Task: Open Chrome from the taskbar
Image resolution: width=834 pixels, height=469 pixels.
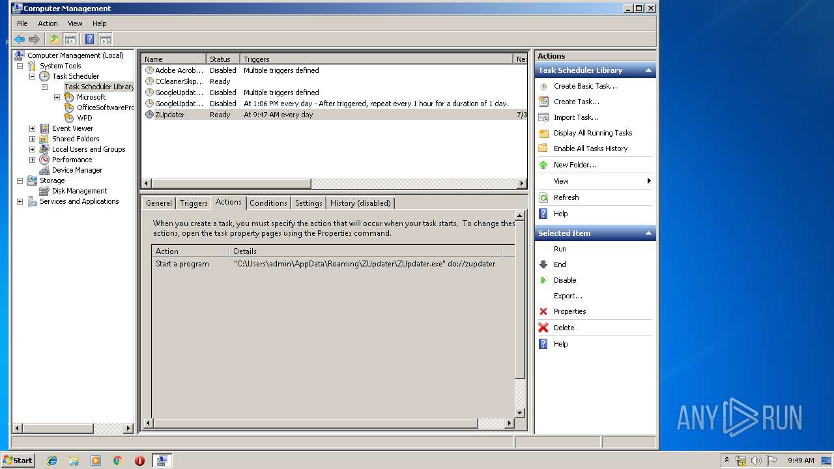Action: pos(118,461)
